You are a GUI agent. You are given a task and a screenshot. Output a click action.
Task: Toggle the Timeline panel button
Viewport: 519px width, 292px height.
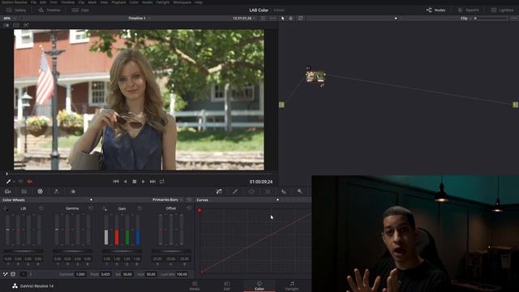[x=49, y=10]
